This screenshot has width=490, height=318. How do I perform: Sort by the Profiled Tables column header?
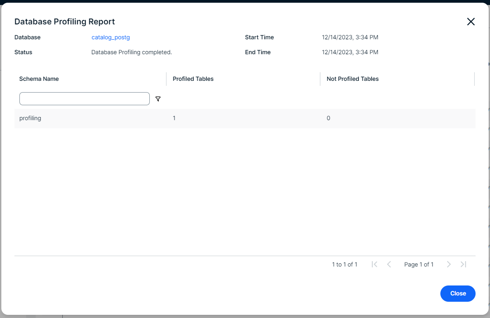(193, 79)
